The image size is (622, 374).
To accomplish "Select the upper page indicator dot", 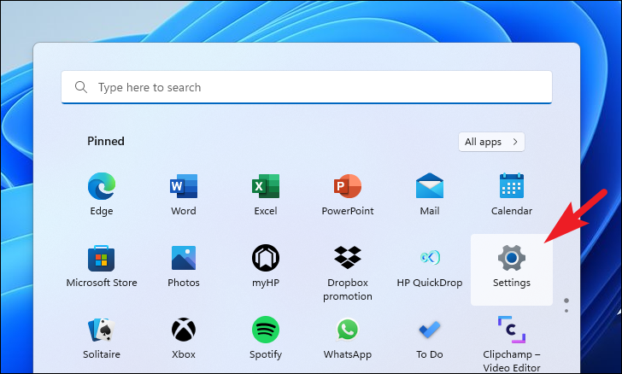I will click(566, 301).
